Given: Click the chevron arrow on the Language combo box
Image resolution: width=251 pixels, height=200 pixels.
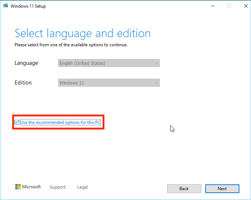Looking at the screenshot, I should click(156, 63).
